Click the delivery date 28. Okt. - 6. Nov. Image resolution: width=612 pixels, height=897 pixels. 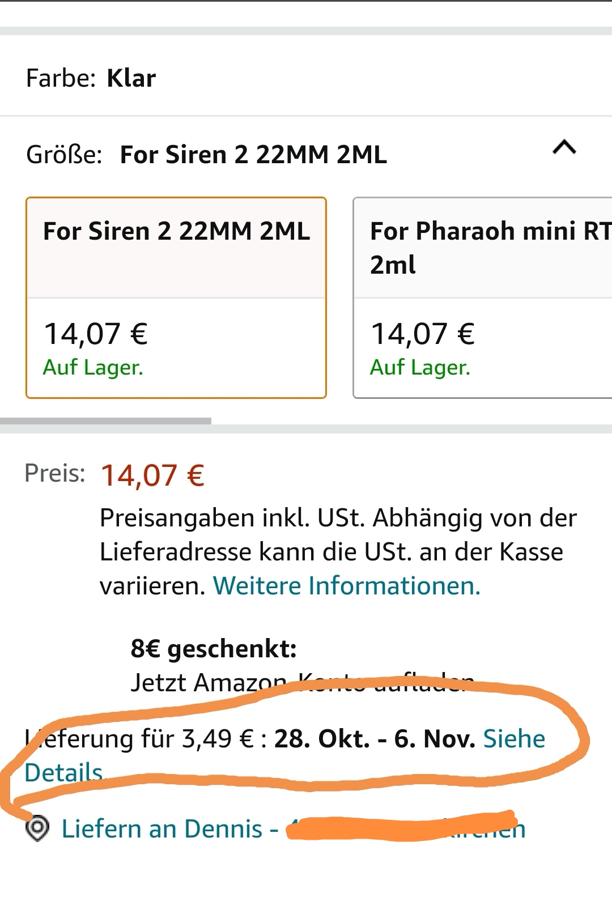click(374, 739)
